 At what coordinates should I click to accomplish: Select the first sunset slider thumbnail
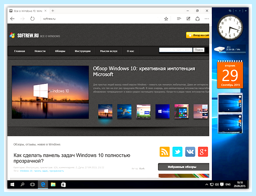[105, 111]
